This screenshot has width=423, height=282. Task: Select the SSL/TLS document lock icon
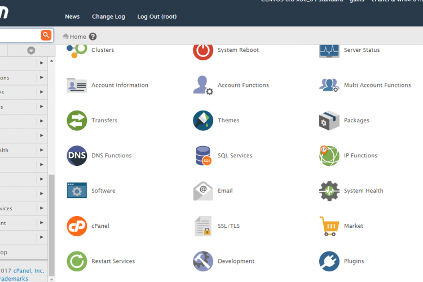(203, 226)
